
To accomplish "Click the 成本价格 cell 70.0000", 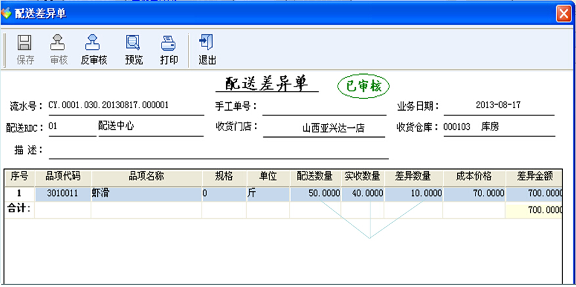I will (x=474, y=194).
